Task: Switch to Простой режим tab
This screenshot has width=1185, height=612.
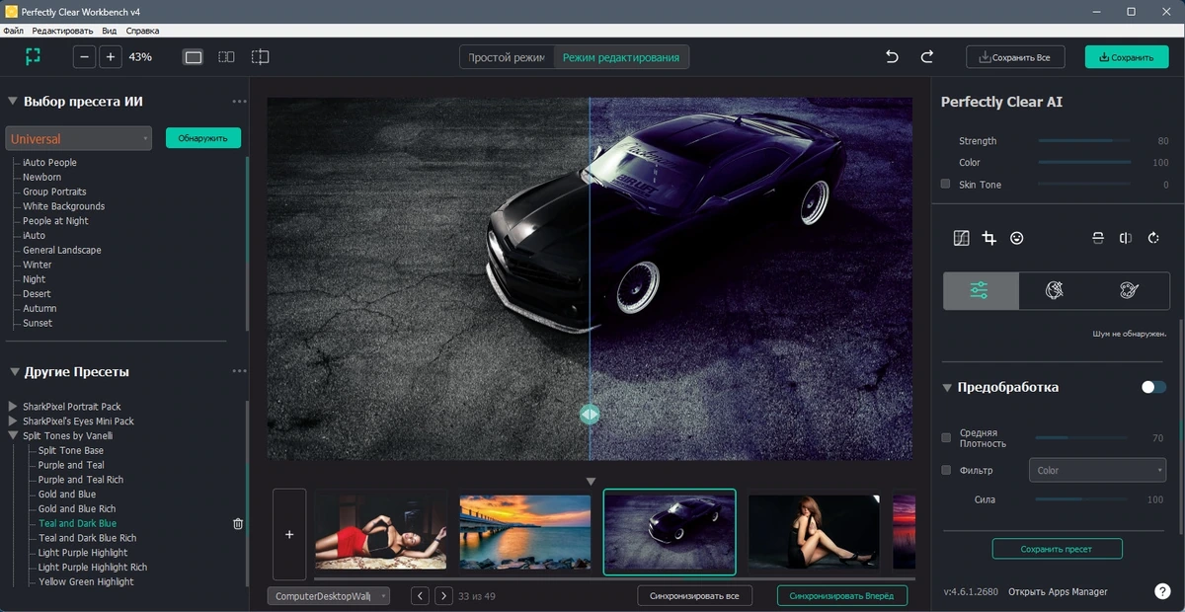Action: tap(507, 57)
